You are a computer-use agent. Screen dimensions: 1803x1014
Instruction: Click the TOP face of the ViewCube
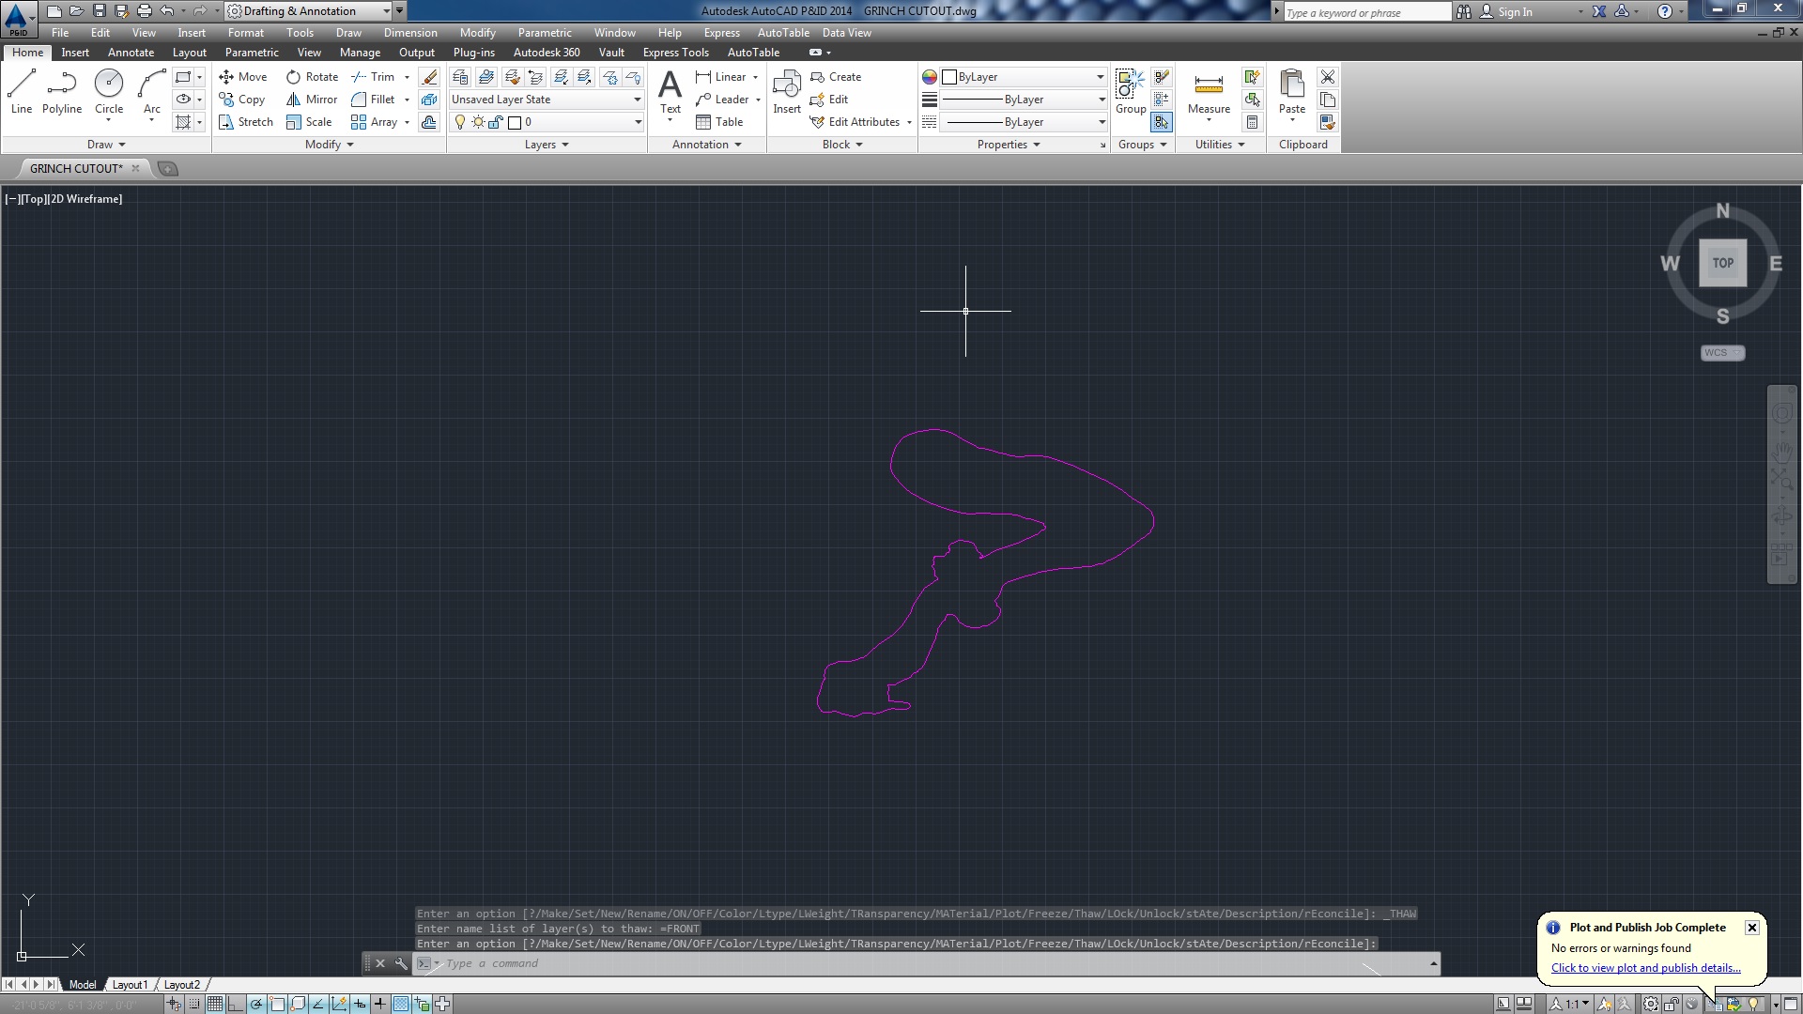pyautogui.click(x=1723, y=263)
